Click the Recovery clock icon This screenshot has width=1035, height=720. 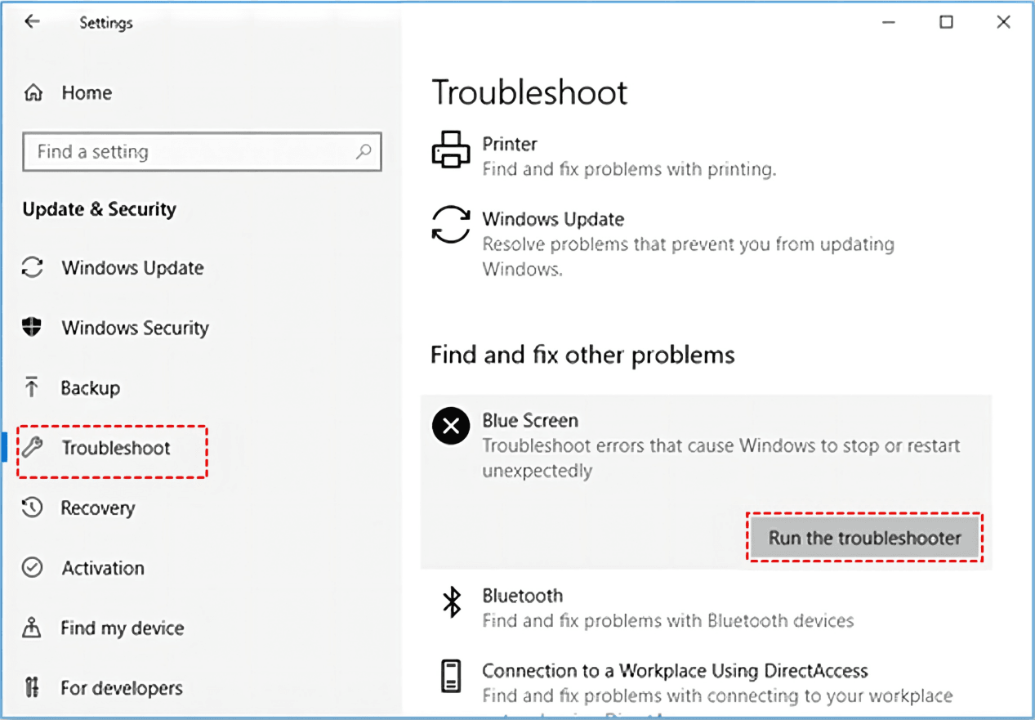[32, 508]
